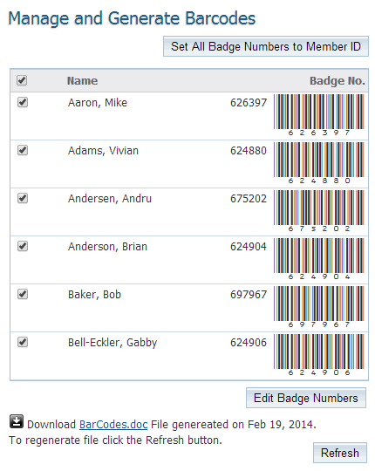375x471 pixels.
Task: Click Bell-Eckler, Gabby's barcode image
Action: click(x=319, y=355)
